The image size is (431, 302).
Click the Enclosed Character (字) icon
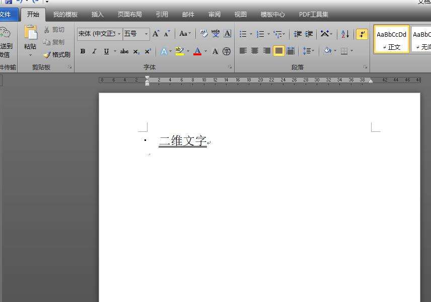(227, 51)
